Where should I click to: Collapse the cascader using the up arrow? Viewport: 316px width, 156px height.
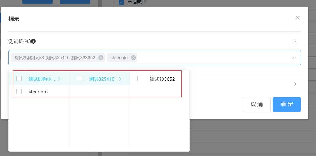[294, 58]
